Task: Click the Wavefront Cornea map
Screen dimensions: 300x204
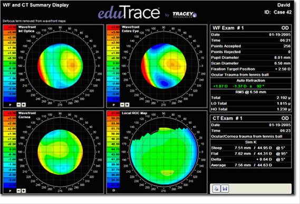Action: pos(60,152)
